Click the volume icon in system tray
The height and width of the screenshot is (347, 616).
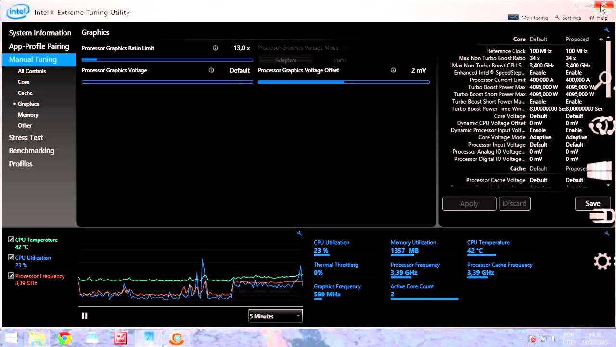553,339
